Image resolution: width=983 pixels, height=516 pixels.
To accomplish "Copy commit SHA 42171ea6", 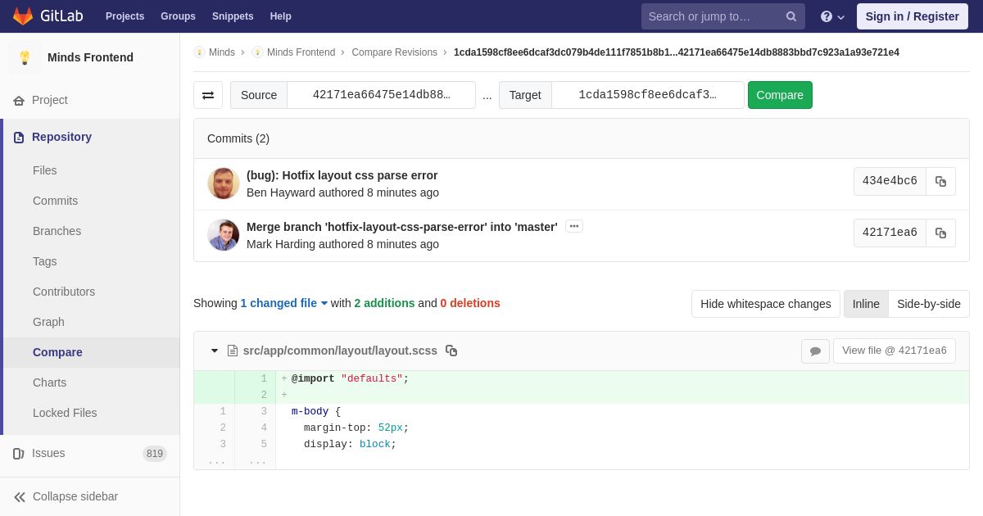I will tap(940, 233).
